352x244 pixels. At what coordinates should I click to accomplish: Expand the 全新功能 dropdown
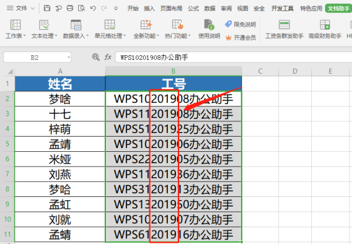click(x=158, y=36)
